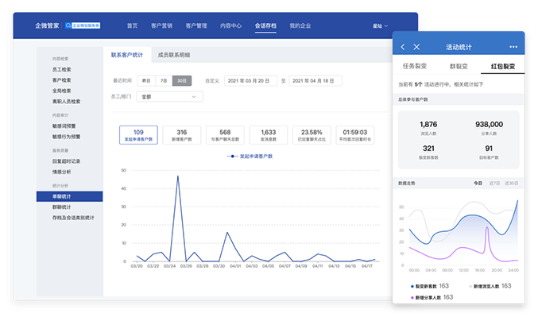Click the back arrow in 活动统计 panel
This screenshot has height=317, width=538.
pos(403,47)
